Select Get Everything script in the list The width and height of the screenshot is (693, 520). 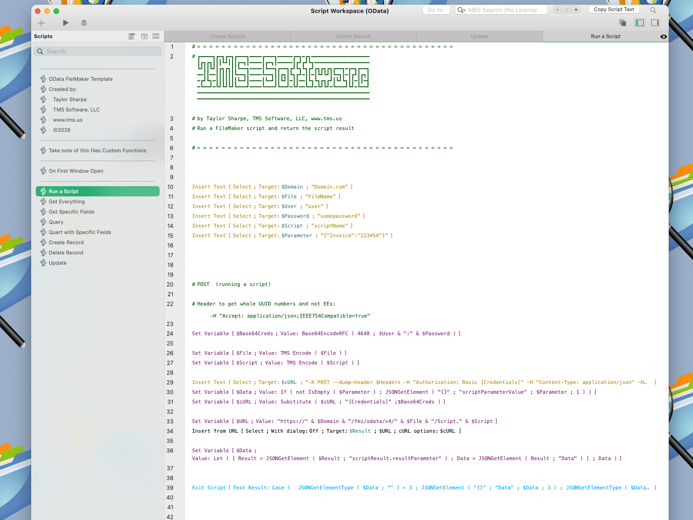pyautogui.click(x=67, y=201)
